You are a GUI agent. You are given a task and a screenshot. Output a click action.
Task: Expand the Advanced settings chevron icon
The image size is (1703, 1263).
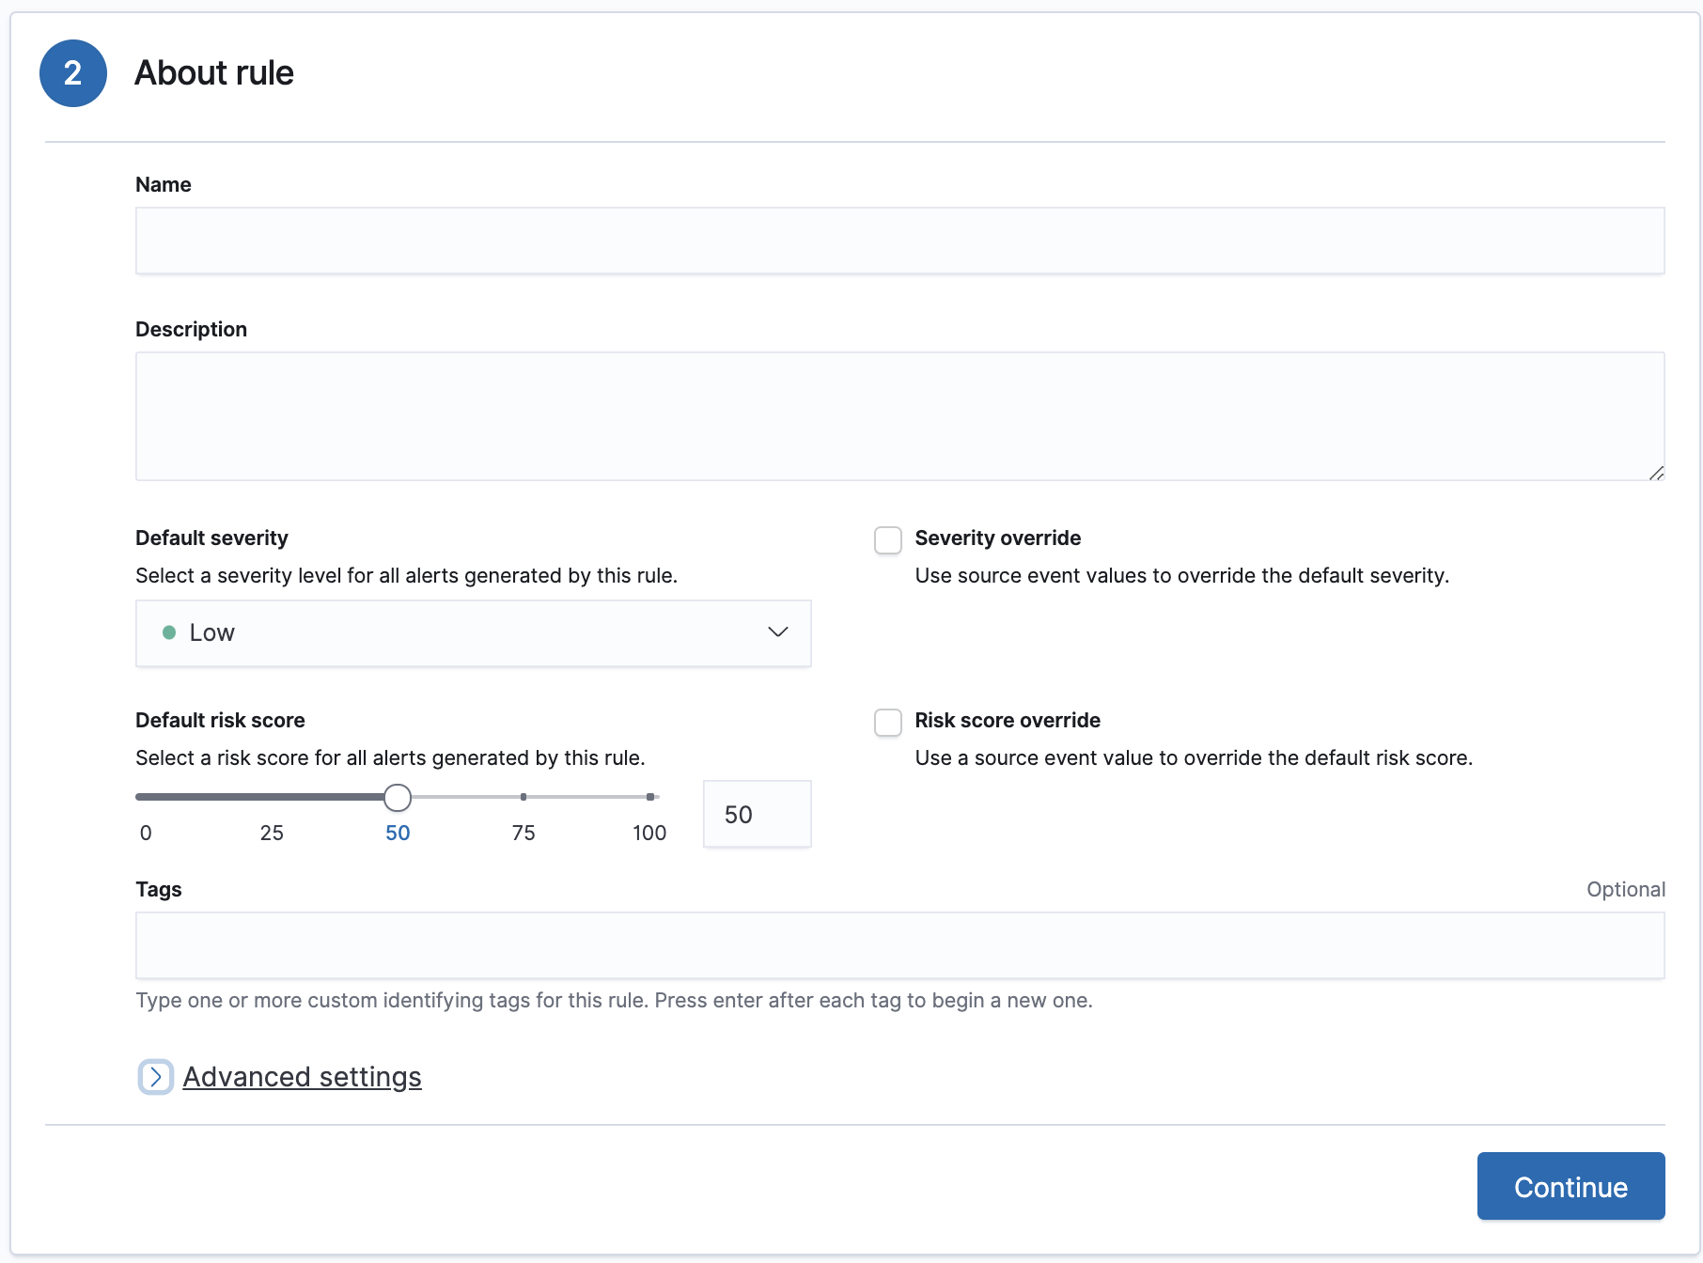click(155, 1077)
